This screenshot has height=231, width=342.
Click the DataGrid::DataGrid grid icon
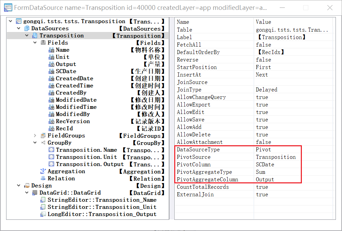tap(35, 193)
